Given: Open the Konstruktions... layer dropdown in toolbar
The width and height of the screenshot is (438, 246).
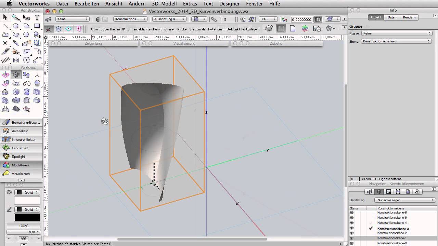Looking at the screenshot, I should tap(130, 19).
